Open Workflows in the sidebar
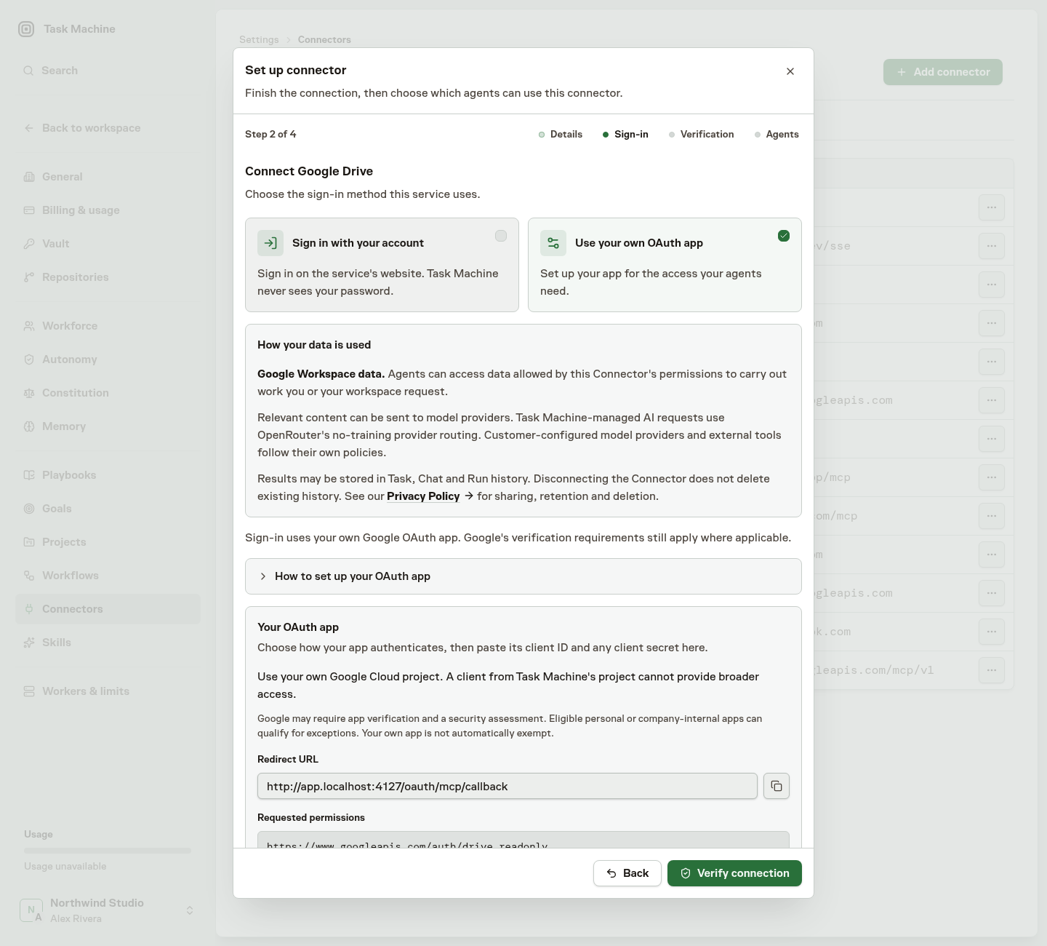Image resolution: width=1047 pixels, height=946 pixels. click(108, 576)
